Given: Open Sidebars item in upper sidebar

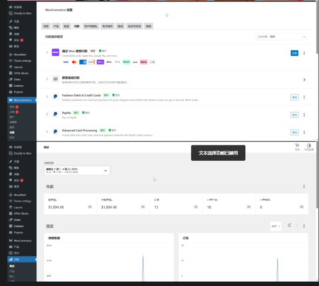Looking at the screenshot, I should (16, 86).
